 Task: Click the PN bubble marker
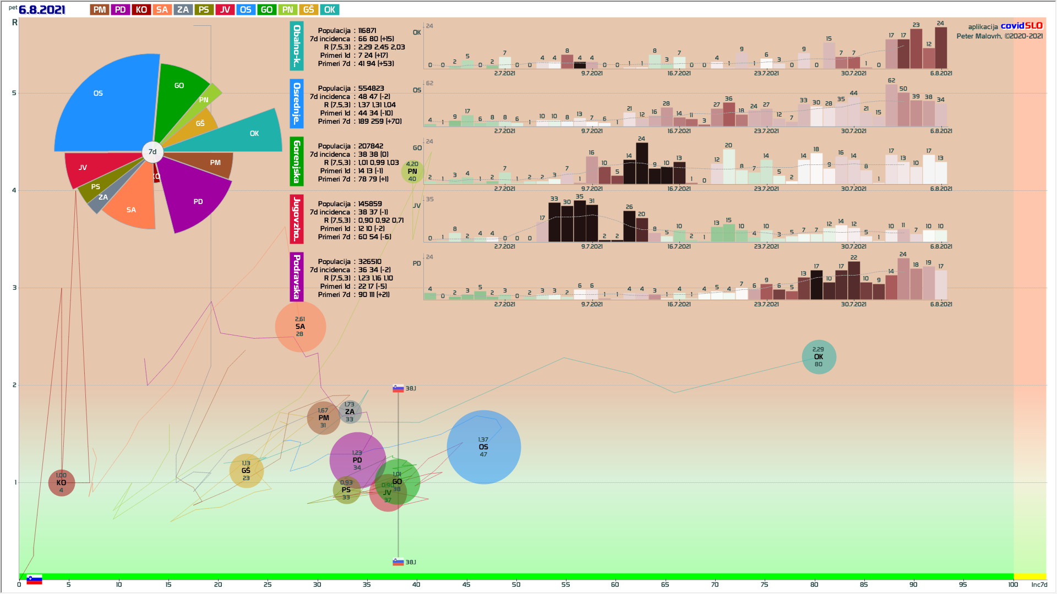[x=412, y=172]
